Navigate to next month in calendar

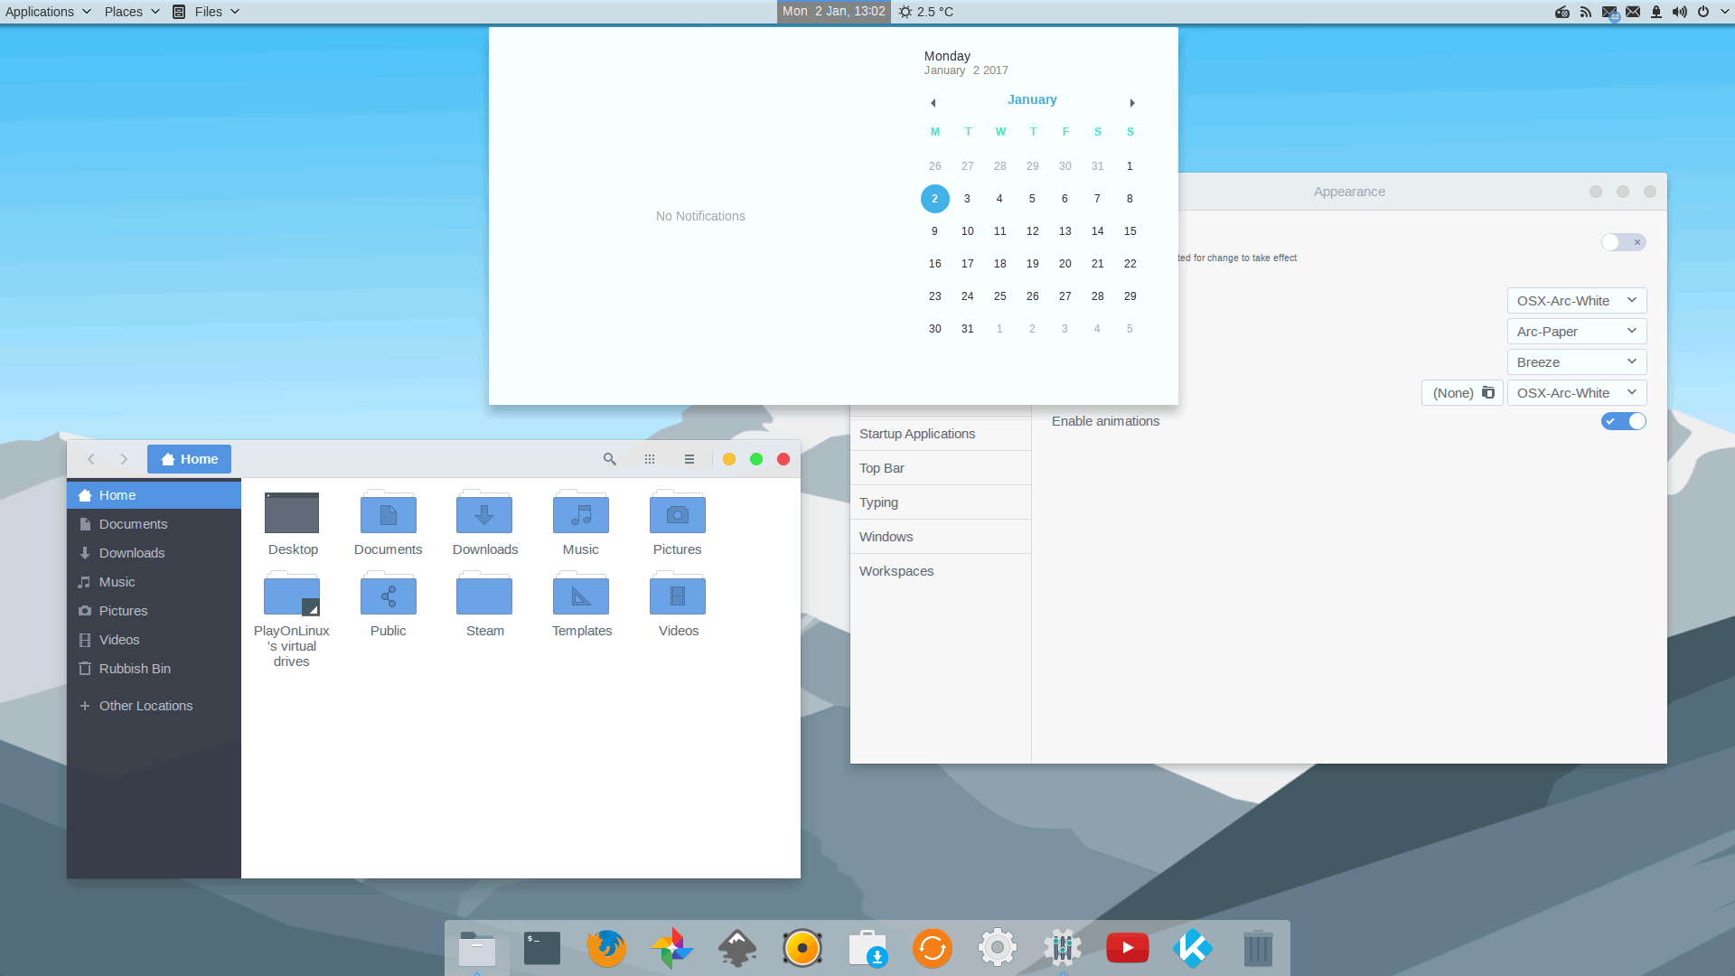1130,102
